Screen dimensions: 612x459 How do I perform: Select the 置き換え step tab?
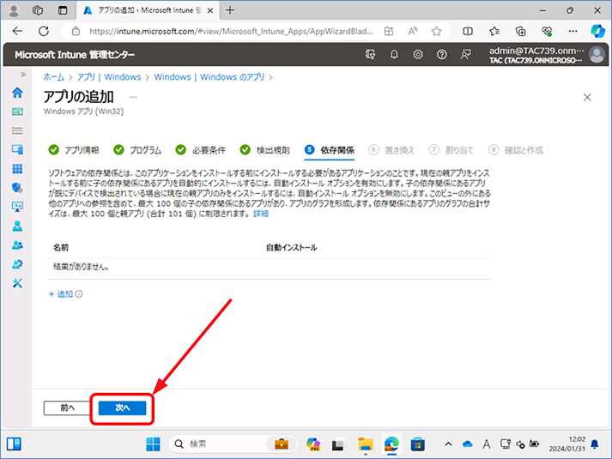pyautogui.click(x=391, y=150)
